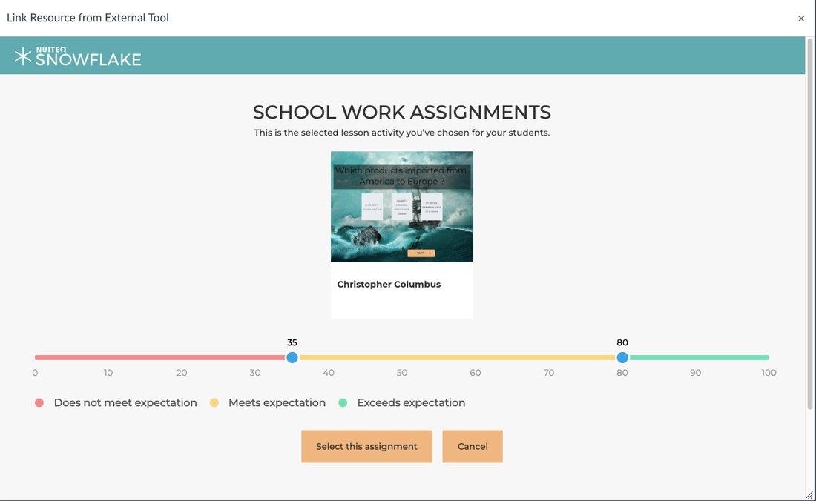This screenshot has width=816, height=501.
Task: Click the close X of the dialog
Action: pos(801,18)
